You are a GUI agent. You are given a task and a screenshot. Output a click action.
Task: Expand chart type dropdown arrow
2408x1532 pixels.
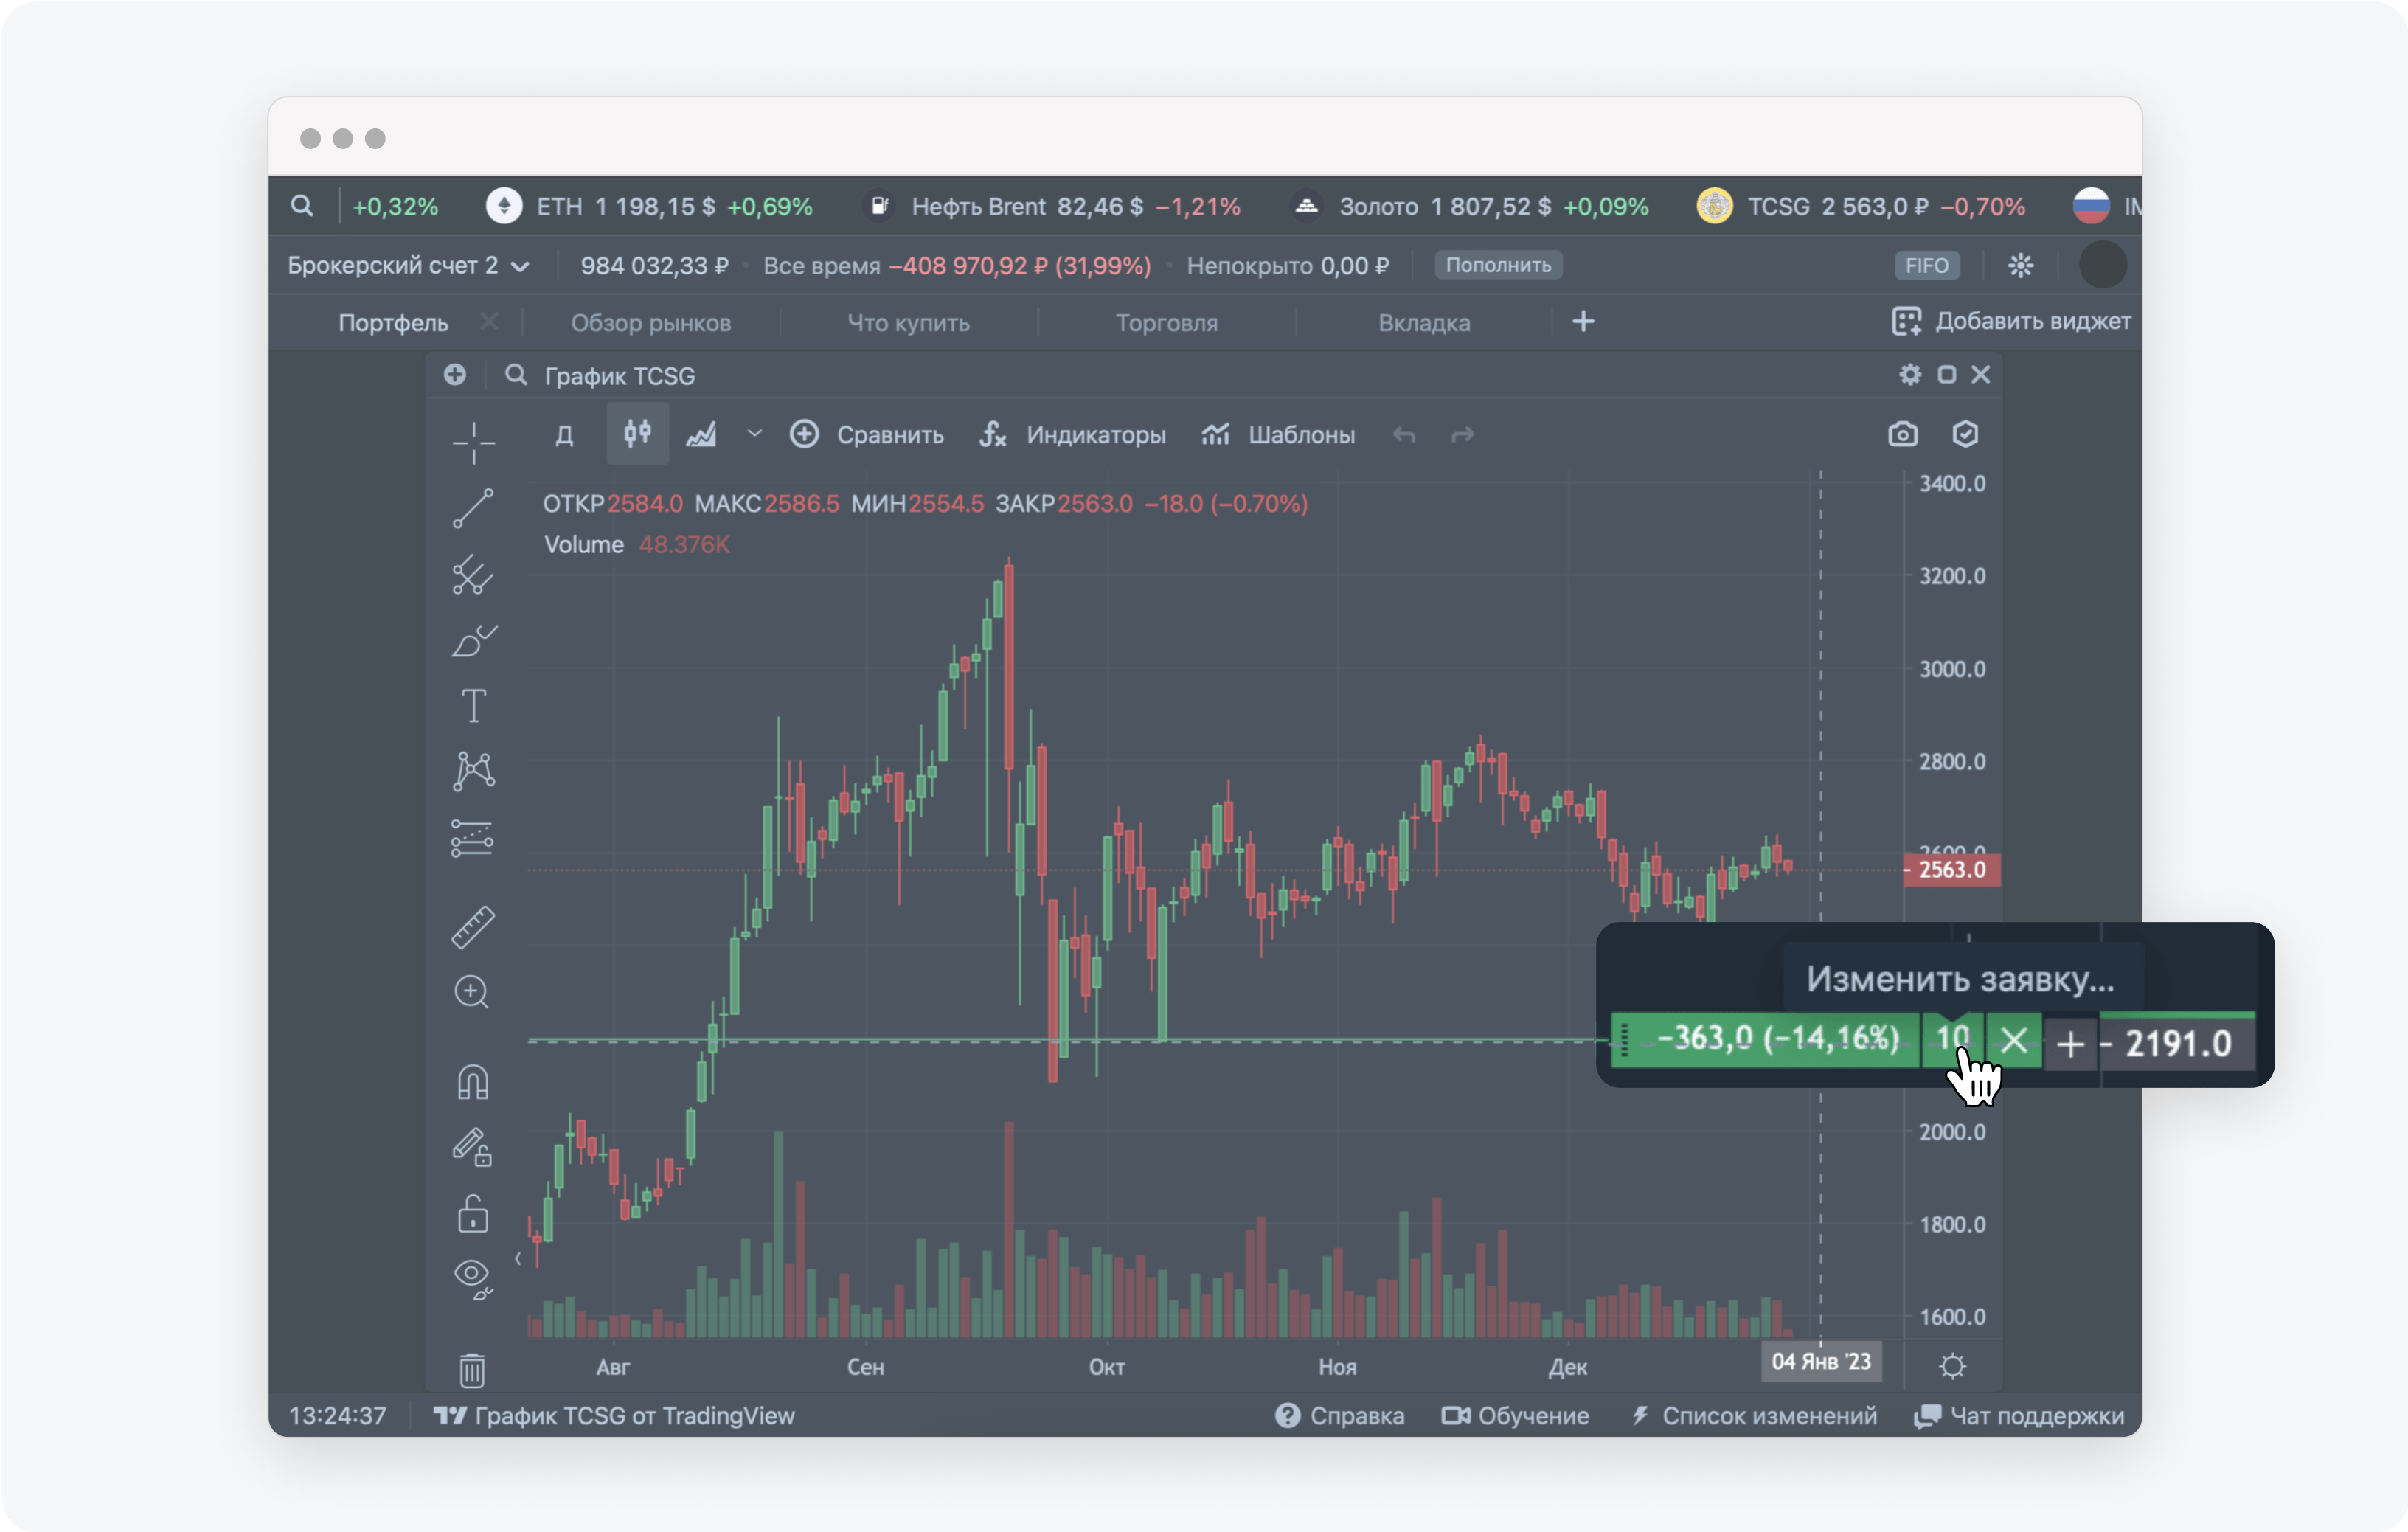(x=755, y=434)
